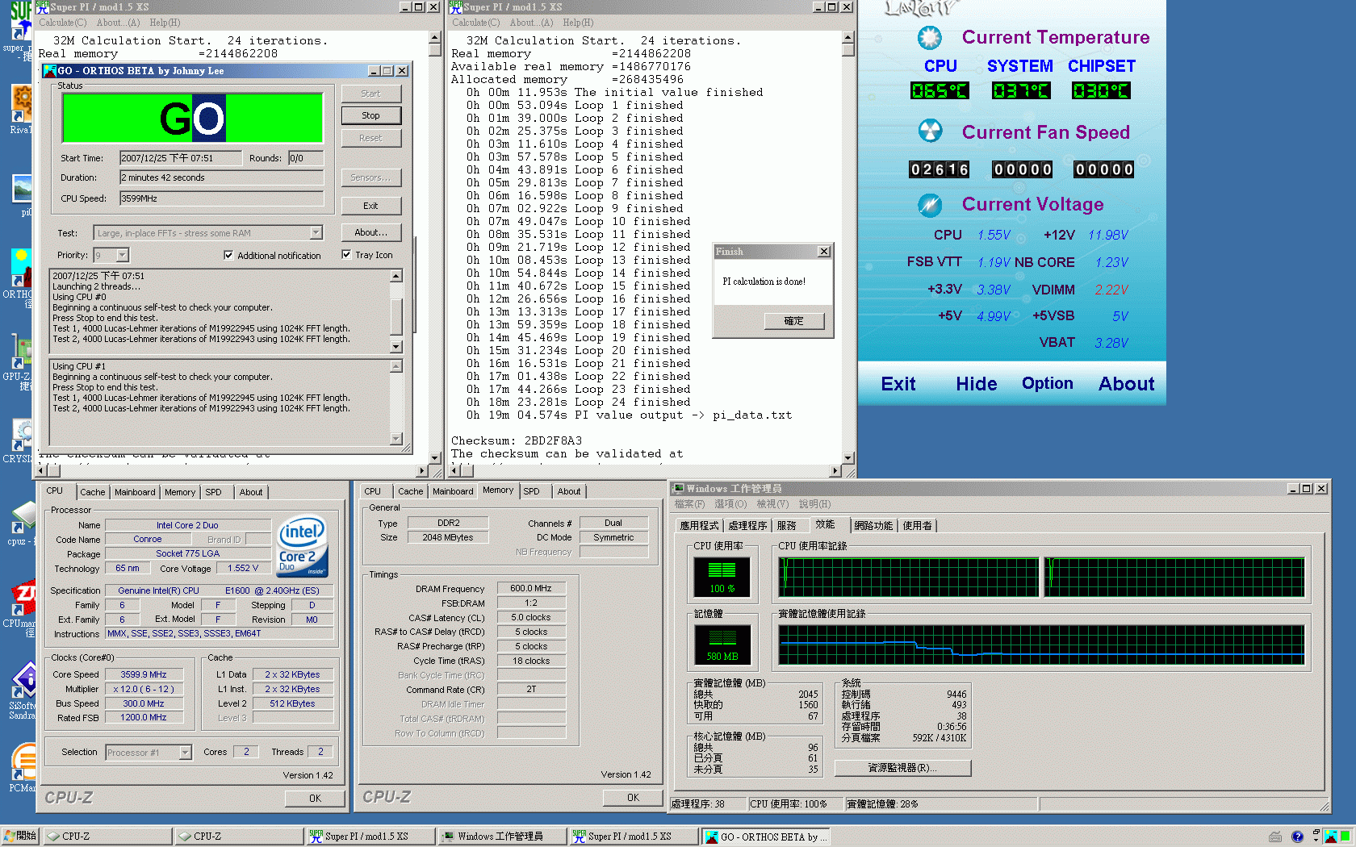Viewport: 1356px width, 847px height.
Task: Click the Duration field in ORTHOS
Action: (x=221, y=177)
